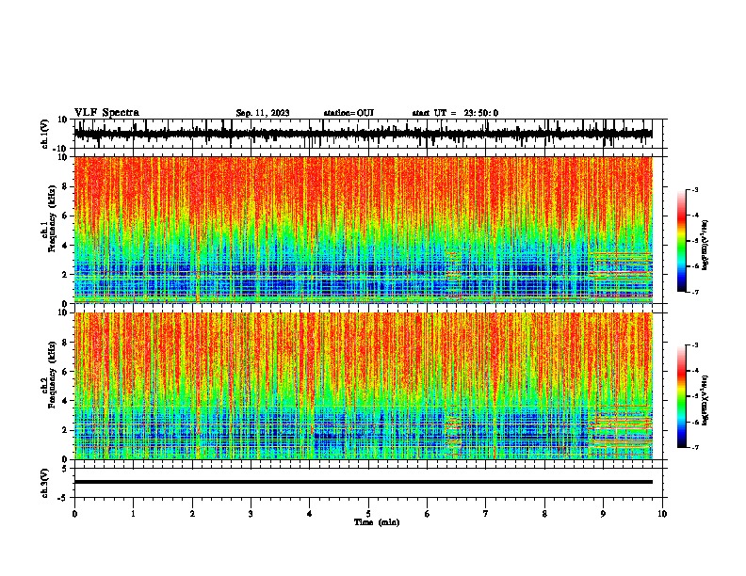746x576 pixels.
Task: Click the "-3" label on ch.1 color bar
Action: click(x=694, y=189)
